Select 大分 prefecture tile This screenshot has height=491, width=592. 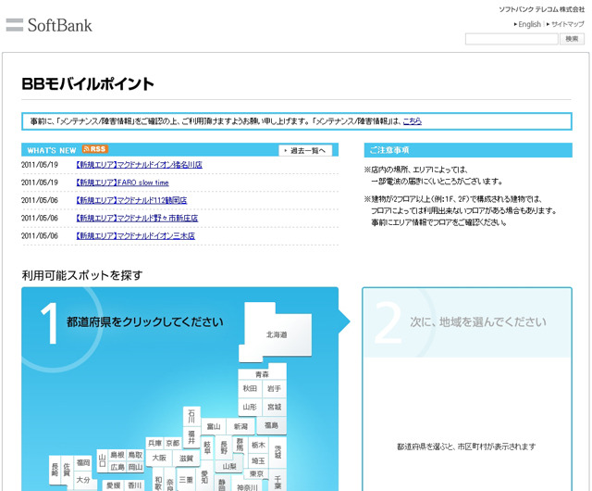point(83,480)
